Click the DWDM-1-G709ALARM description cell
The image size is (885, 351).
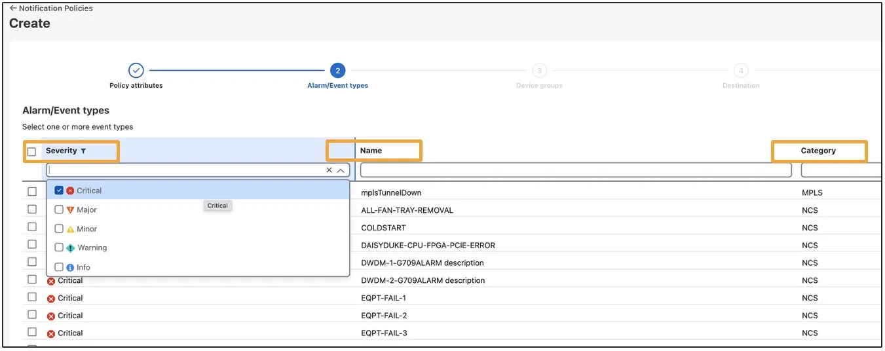pyautogui.click(x=423, y=263)
